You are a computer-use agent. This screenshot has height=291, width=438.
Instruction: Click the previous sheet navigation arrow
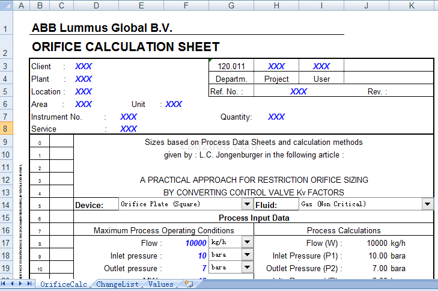pos(12,284)
